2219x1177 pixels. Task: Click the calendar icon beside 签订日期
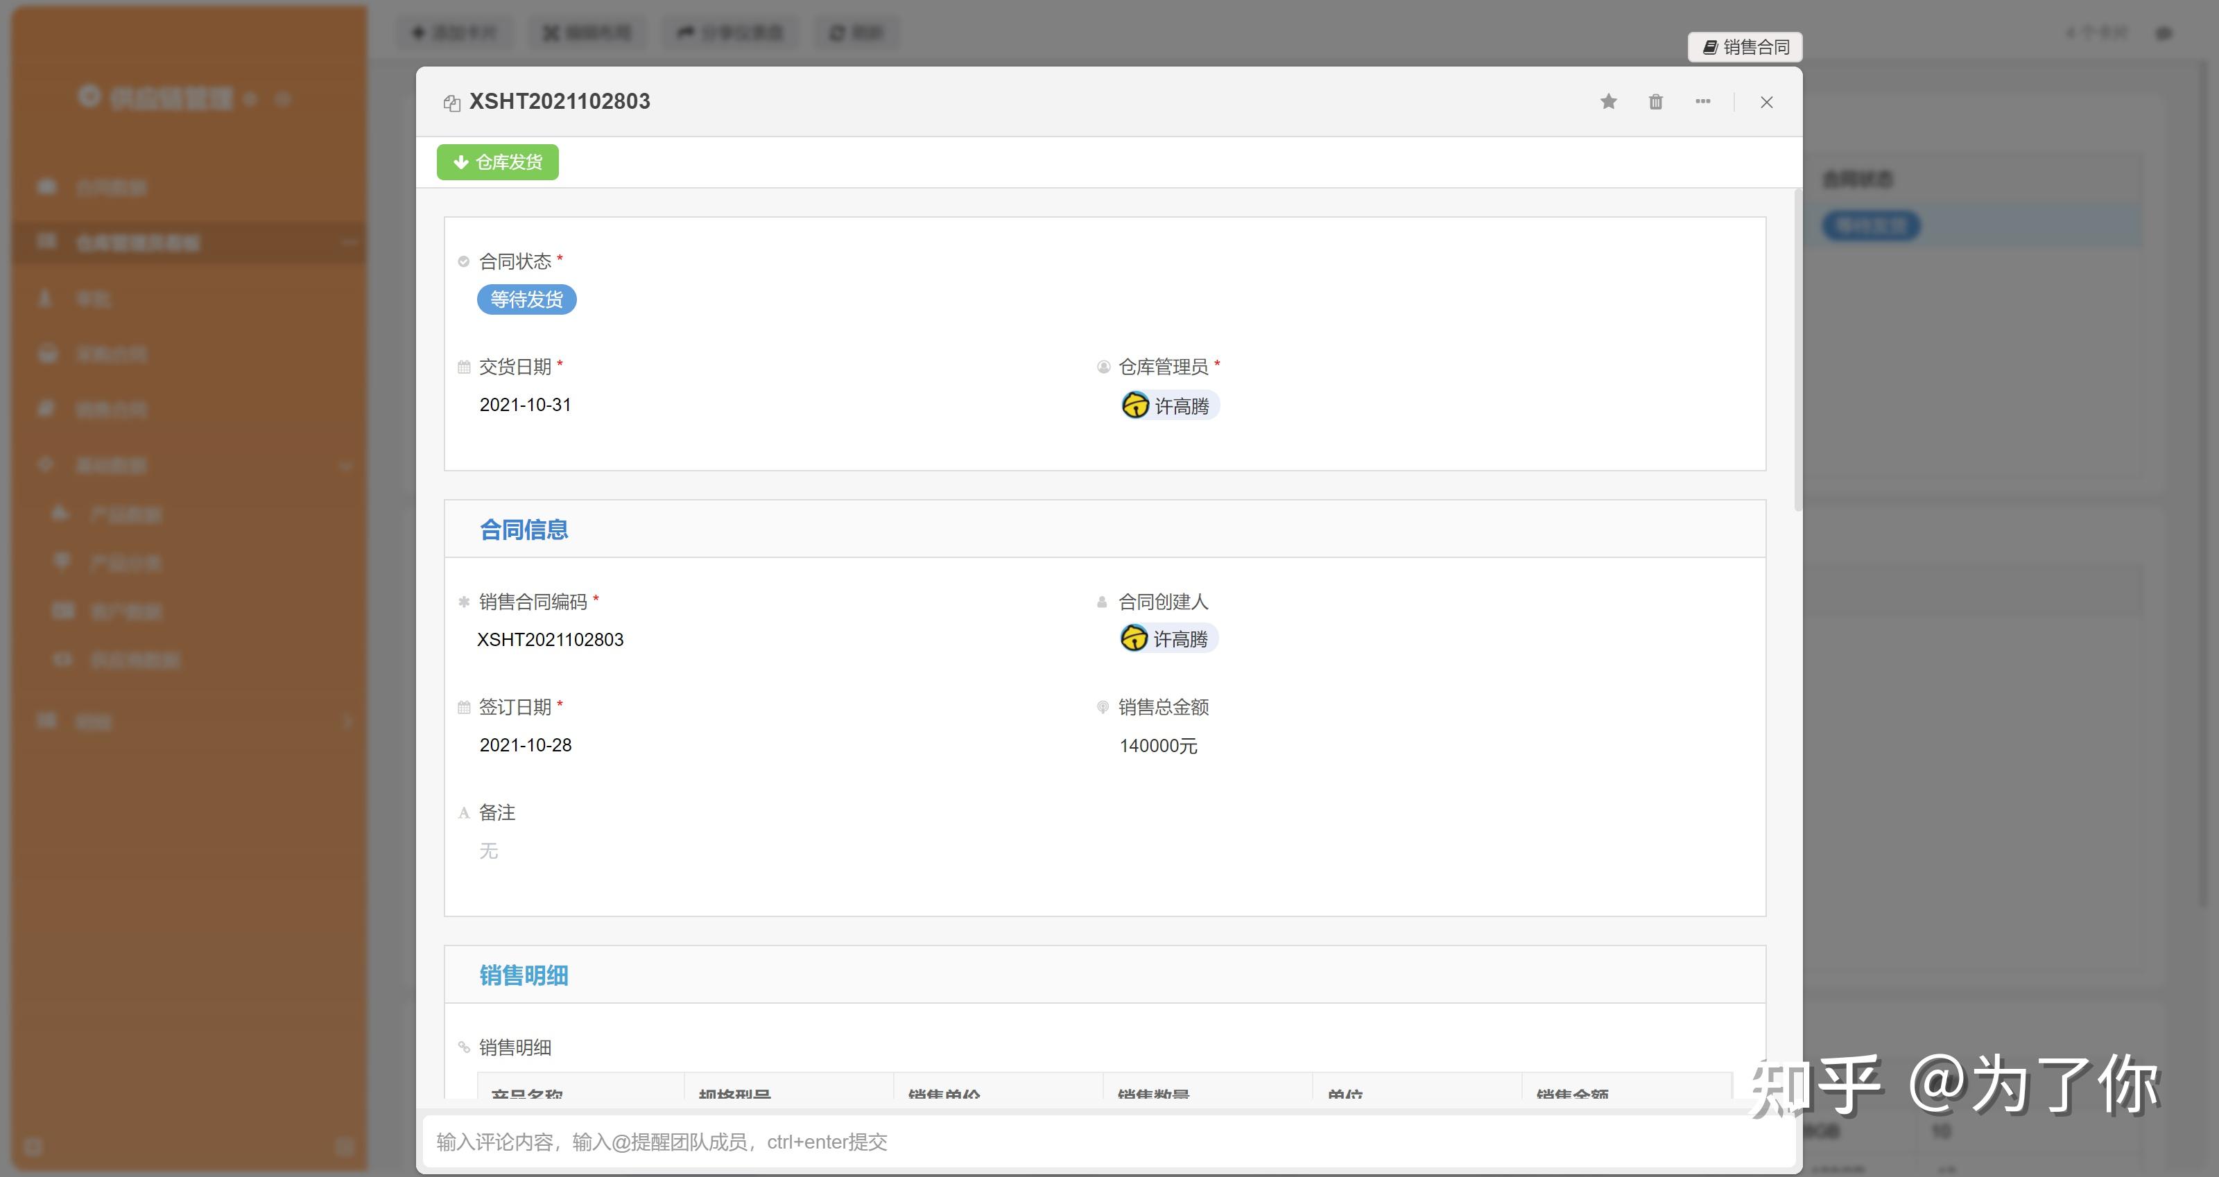tap(463, 707)
